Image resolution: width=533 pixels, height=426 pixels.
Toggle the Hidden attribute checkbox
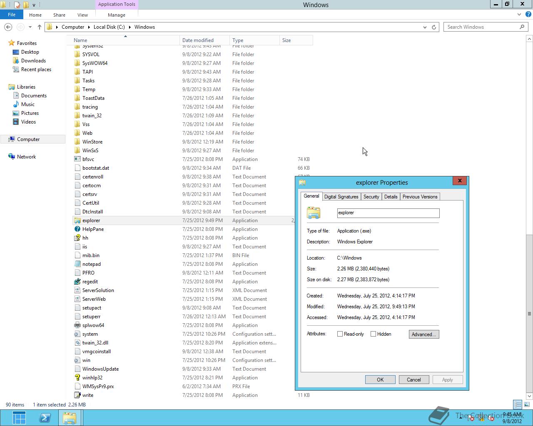(373, 334)
